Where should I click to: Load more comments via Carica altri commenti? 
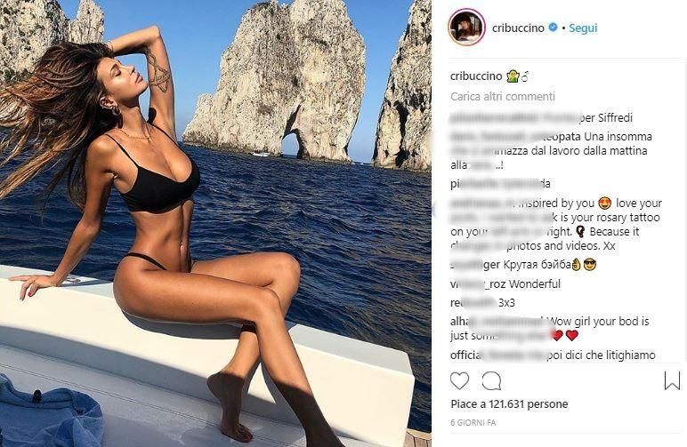[x=503, y=96]
